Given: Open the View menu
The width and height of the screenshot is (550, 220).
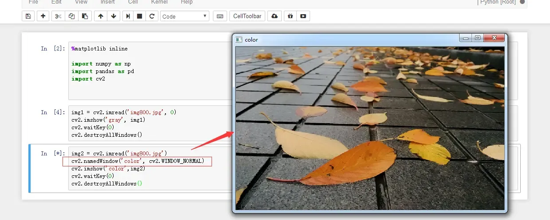Looking at the screenshot, I should coord(81,2).
